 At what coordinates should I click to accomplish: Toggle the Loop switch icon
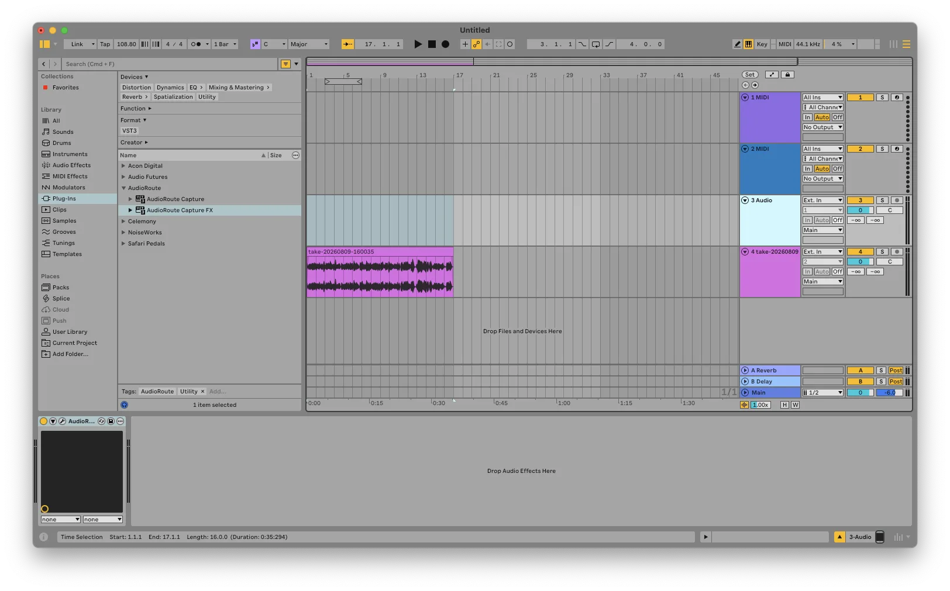click(596, 44)
